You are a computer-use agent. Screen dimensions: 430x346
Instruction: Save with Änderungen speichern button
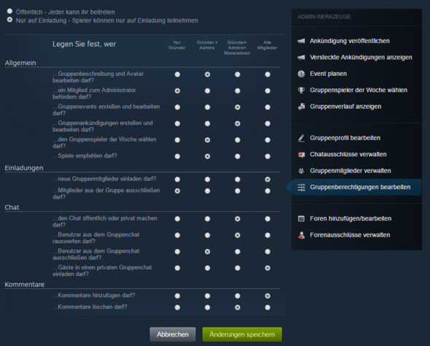click(242, 334)
